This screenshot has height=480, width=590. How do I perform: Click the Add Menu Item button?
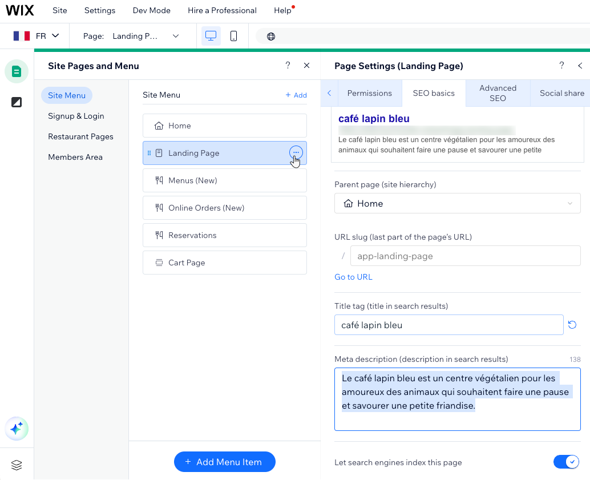[224, 462]
